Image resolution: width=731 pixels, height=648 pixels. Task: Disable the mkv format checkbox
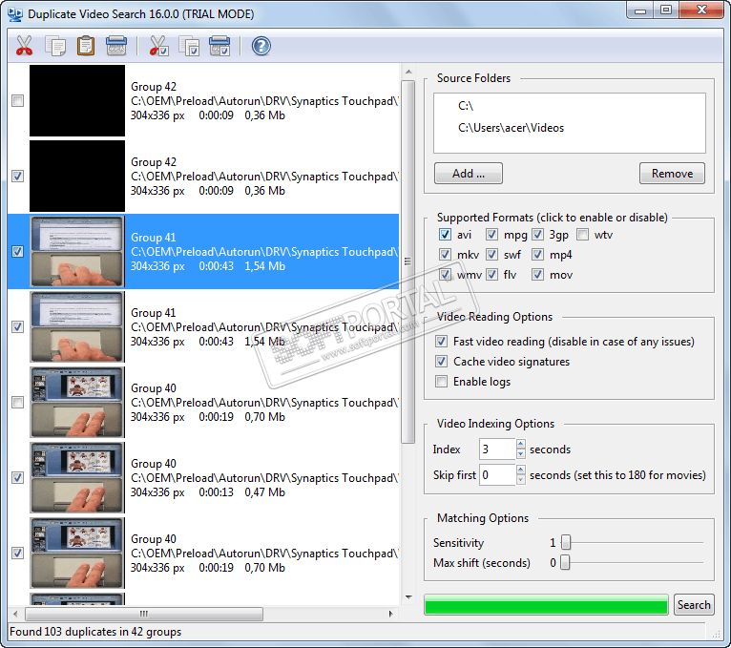(445, 255)
